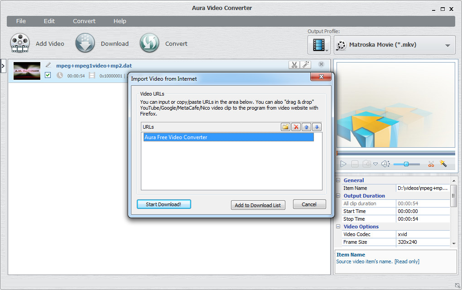Mute audio with the speaker icon
The height and width of the screenshot is (290, 462).
click(385, 164)
